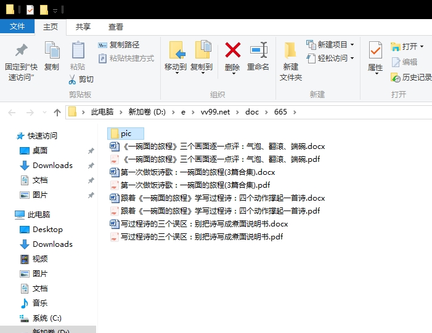This screenshot has height=333, width=432.
Task: Select the pic folder
Action: (x=126, y=134)
